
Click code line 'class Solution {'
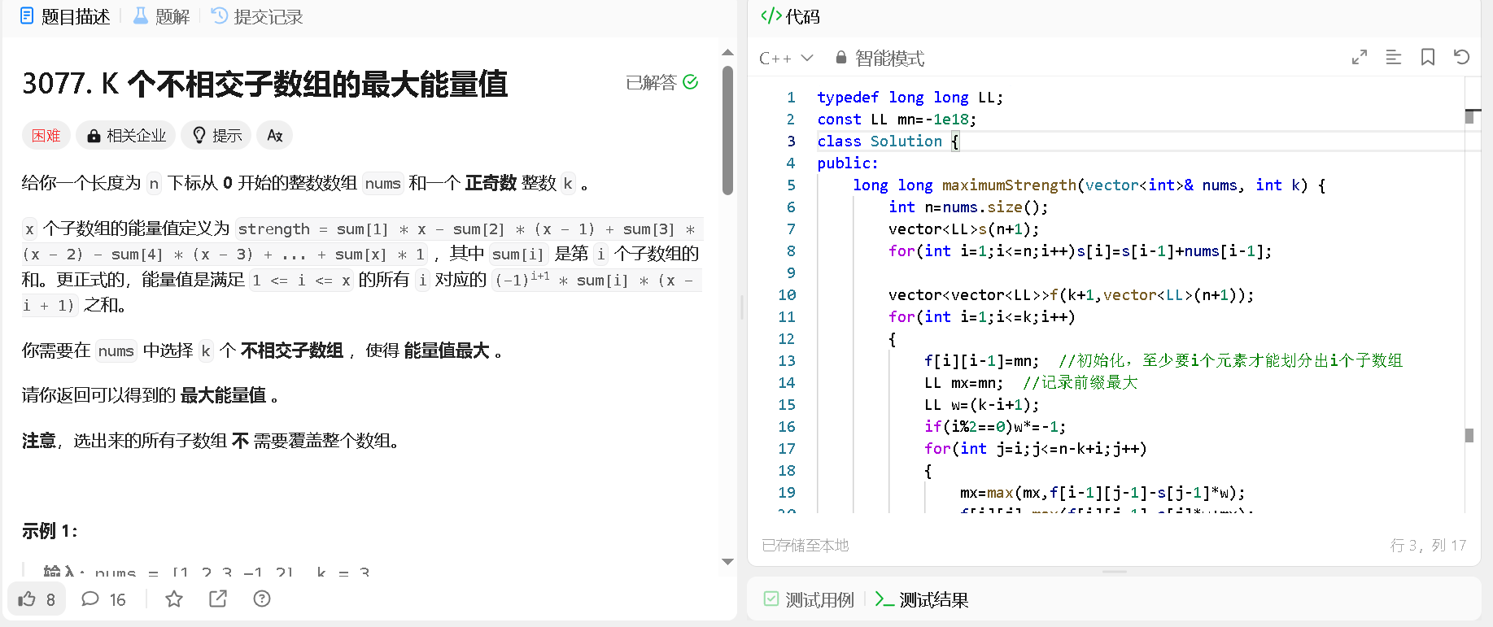point(888,141)
